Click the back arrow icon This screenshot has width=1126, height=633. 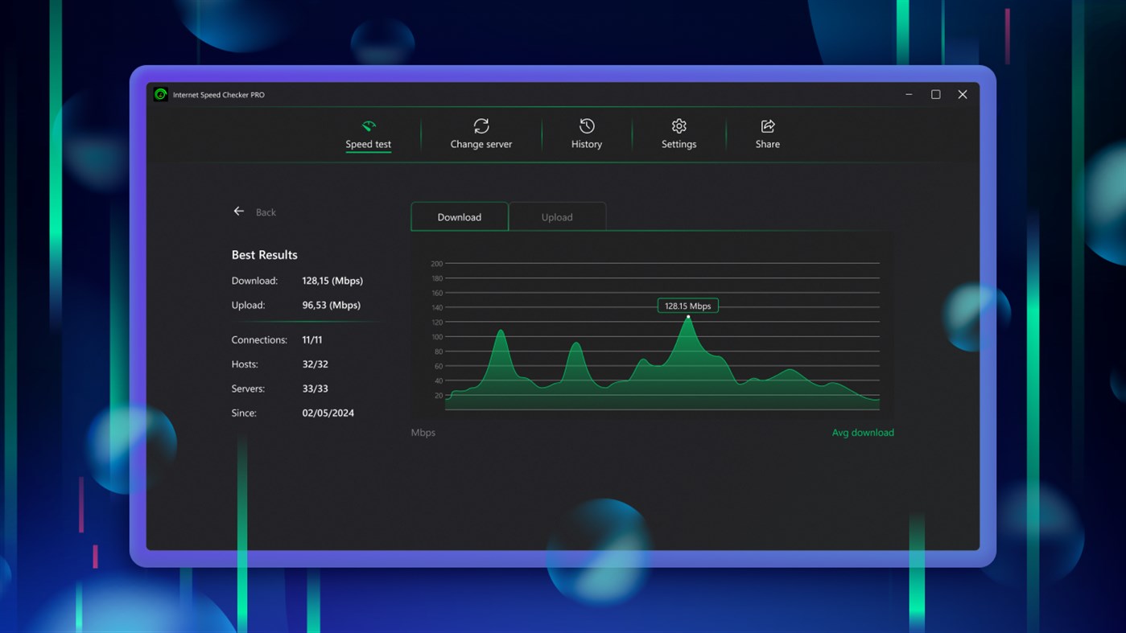coord(239,212)
